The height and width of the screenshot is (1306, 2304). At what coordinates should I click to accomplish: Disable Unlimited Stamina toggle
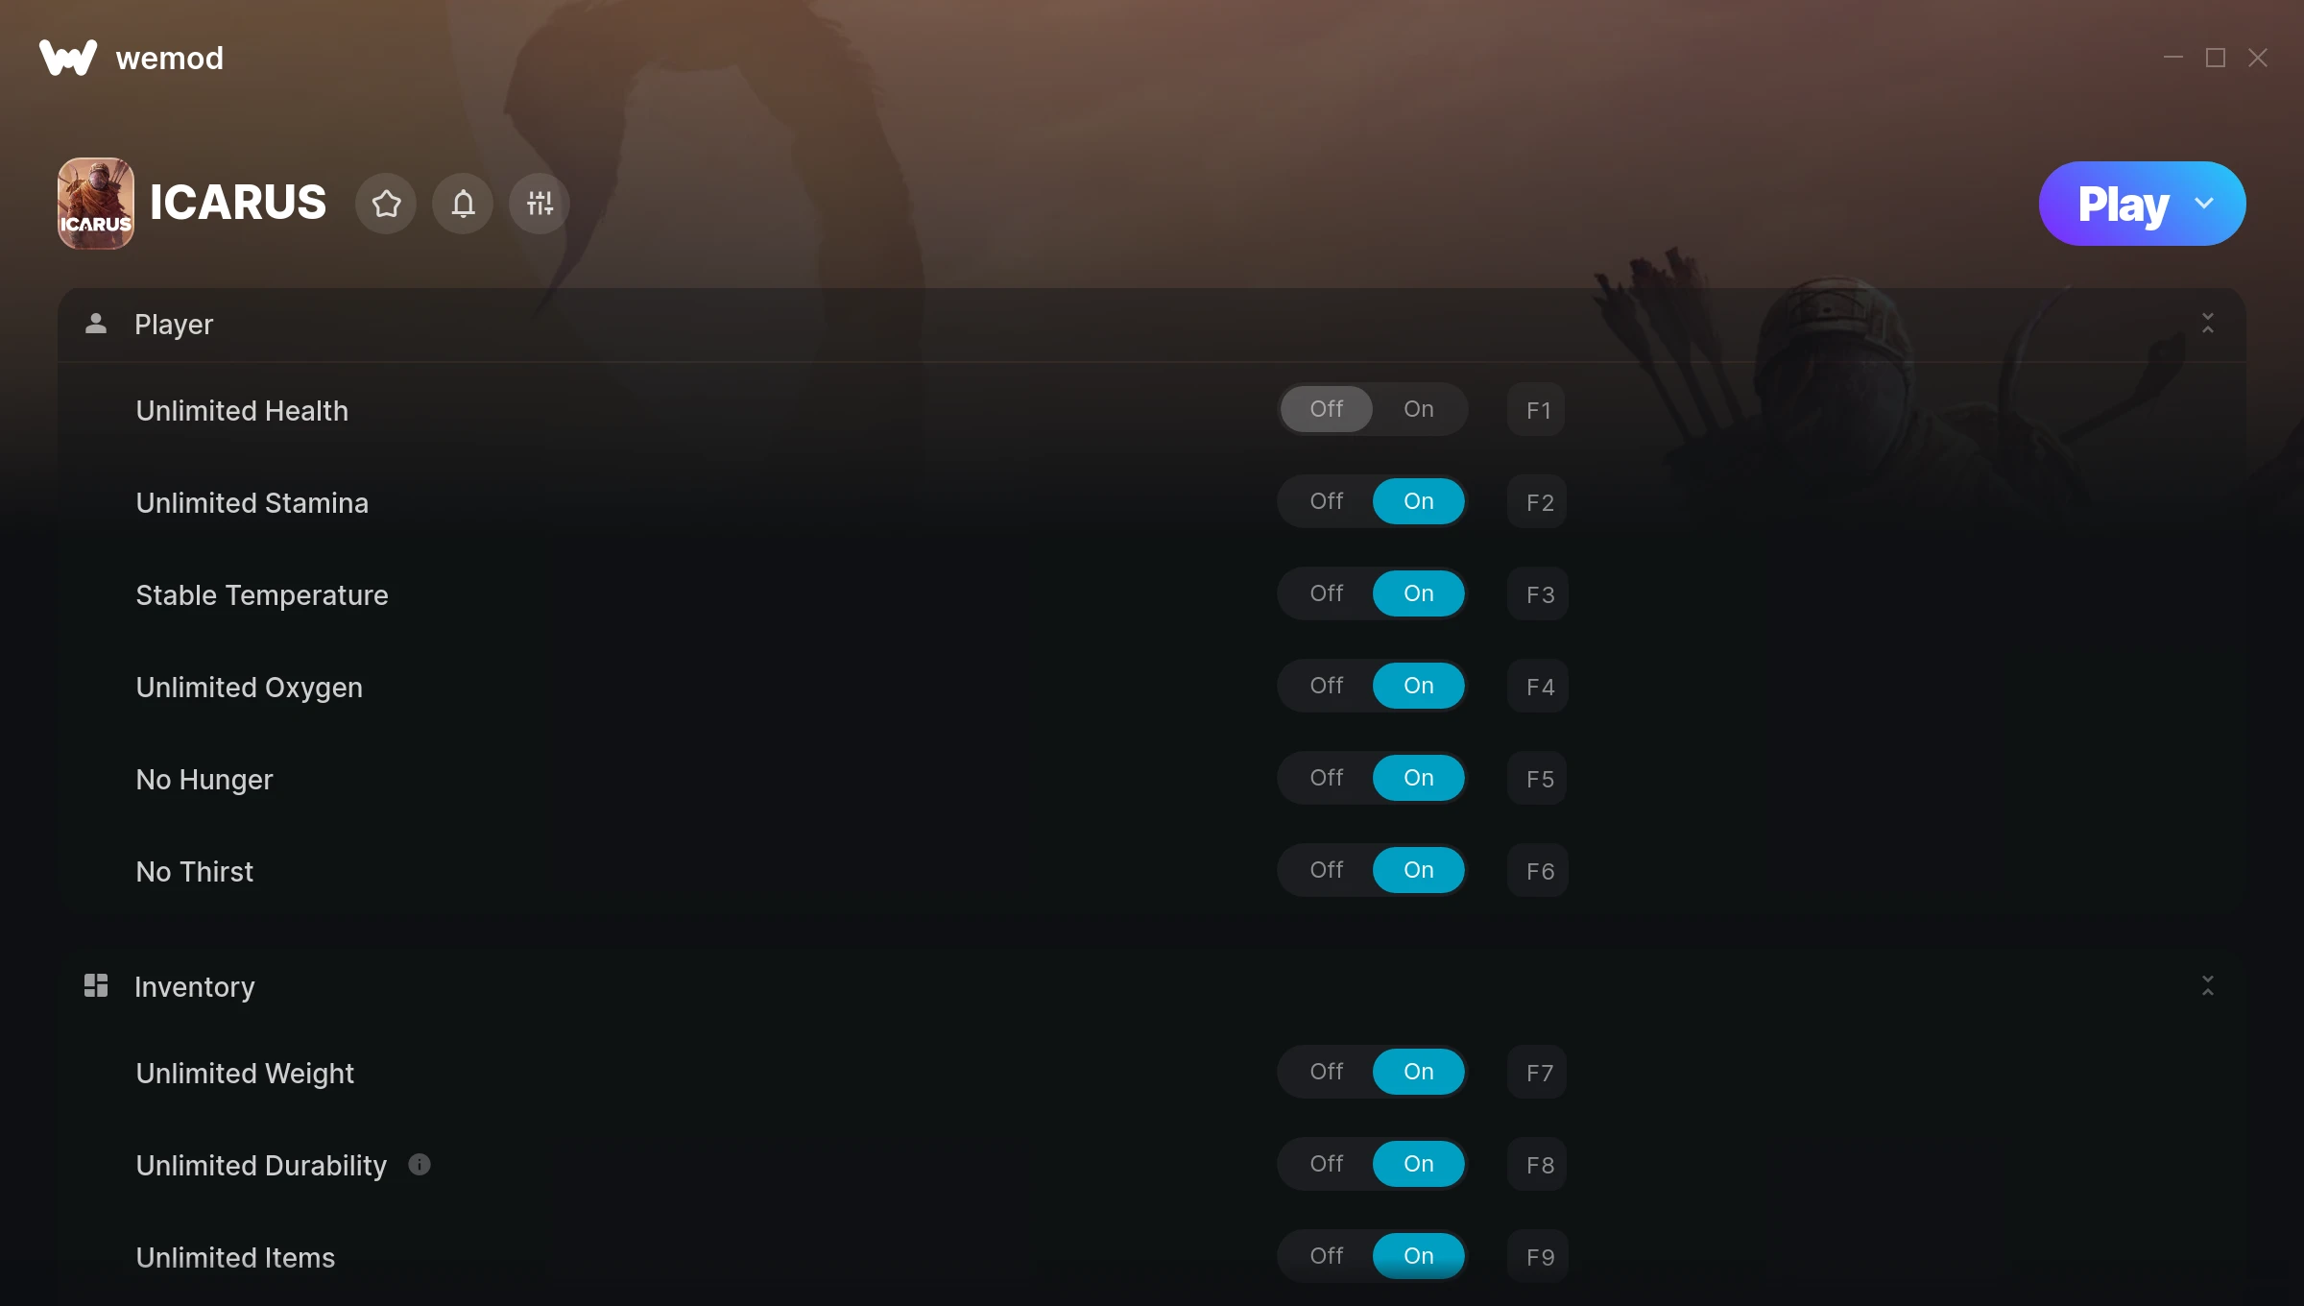point(1326,500)
